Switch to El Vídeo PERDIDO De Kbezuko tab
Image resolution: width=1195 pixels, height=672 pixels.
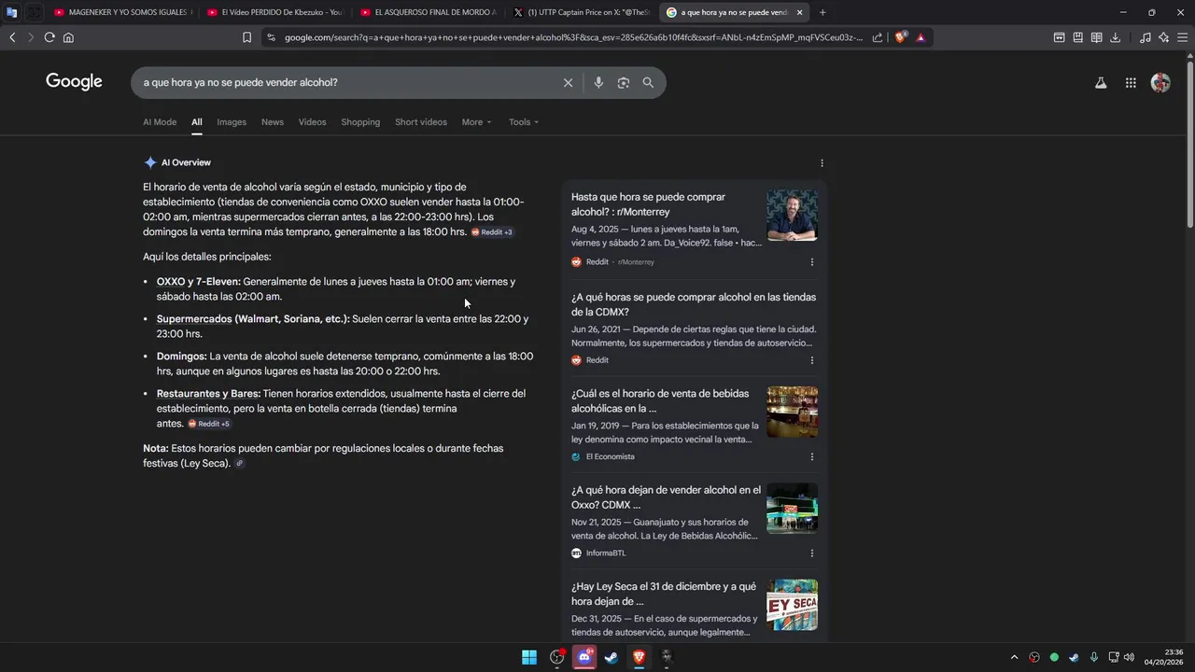coord(274,12)
